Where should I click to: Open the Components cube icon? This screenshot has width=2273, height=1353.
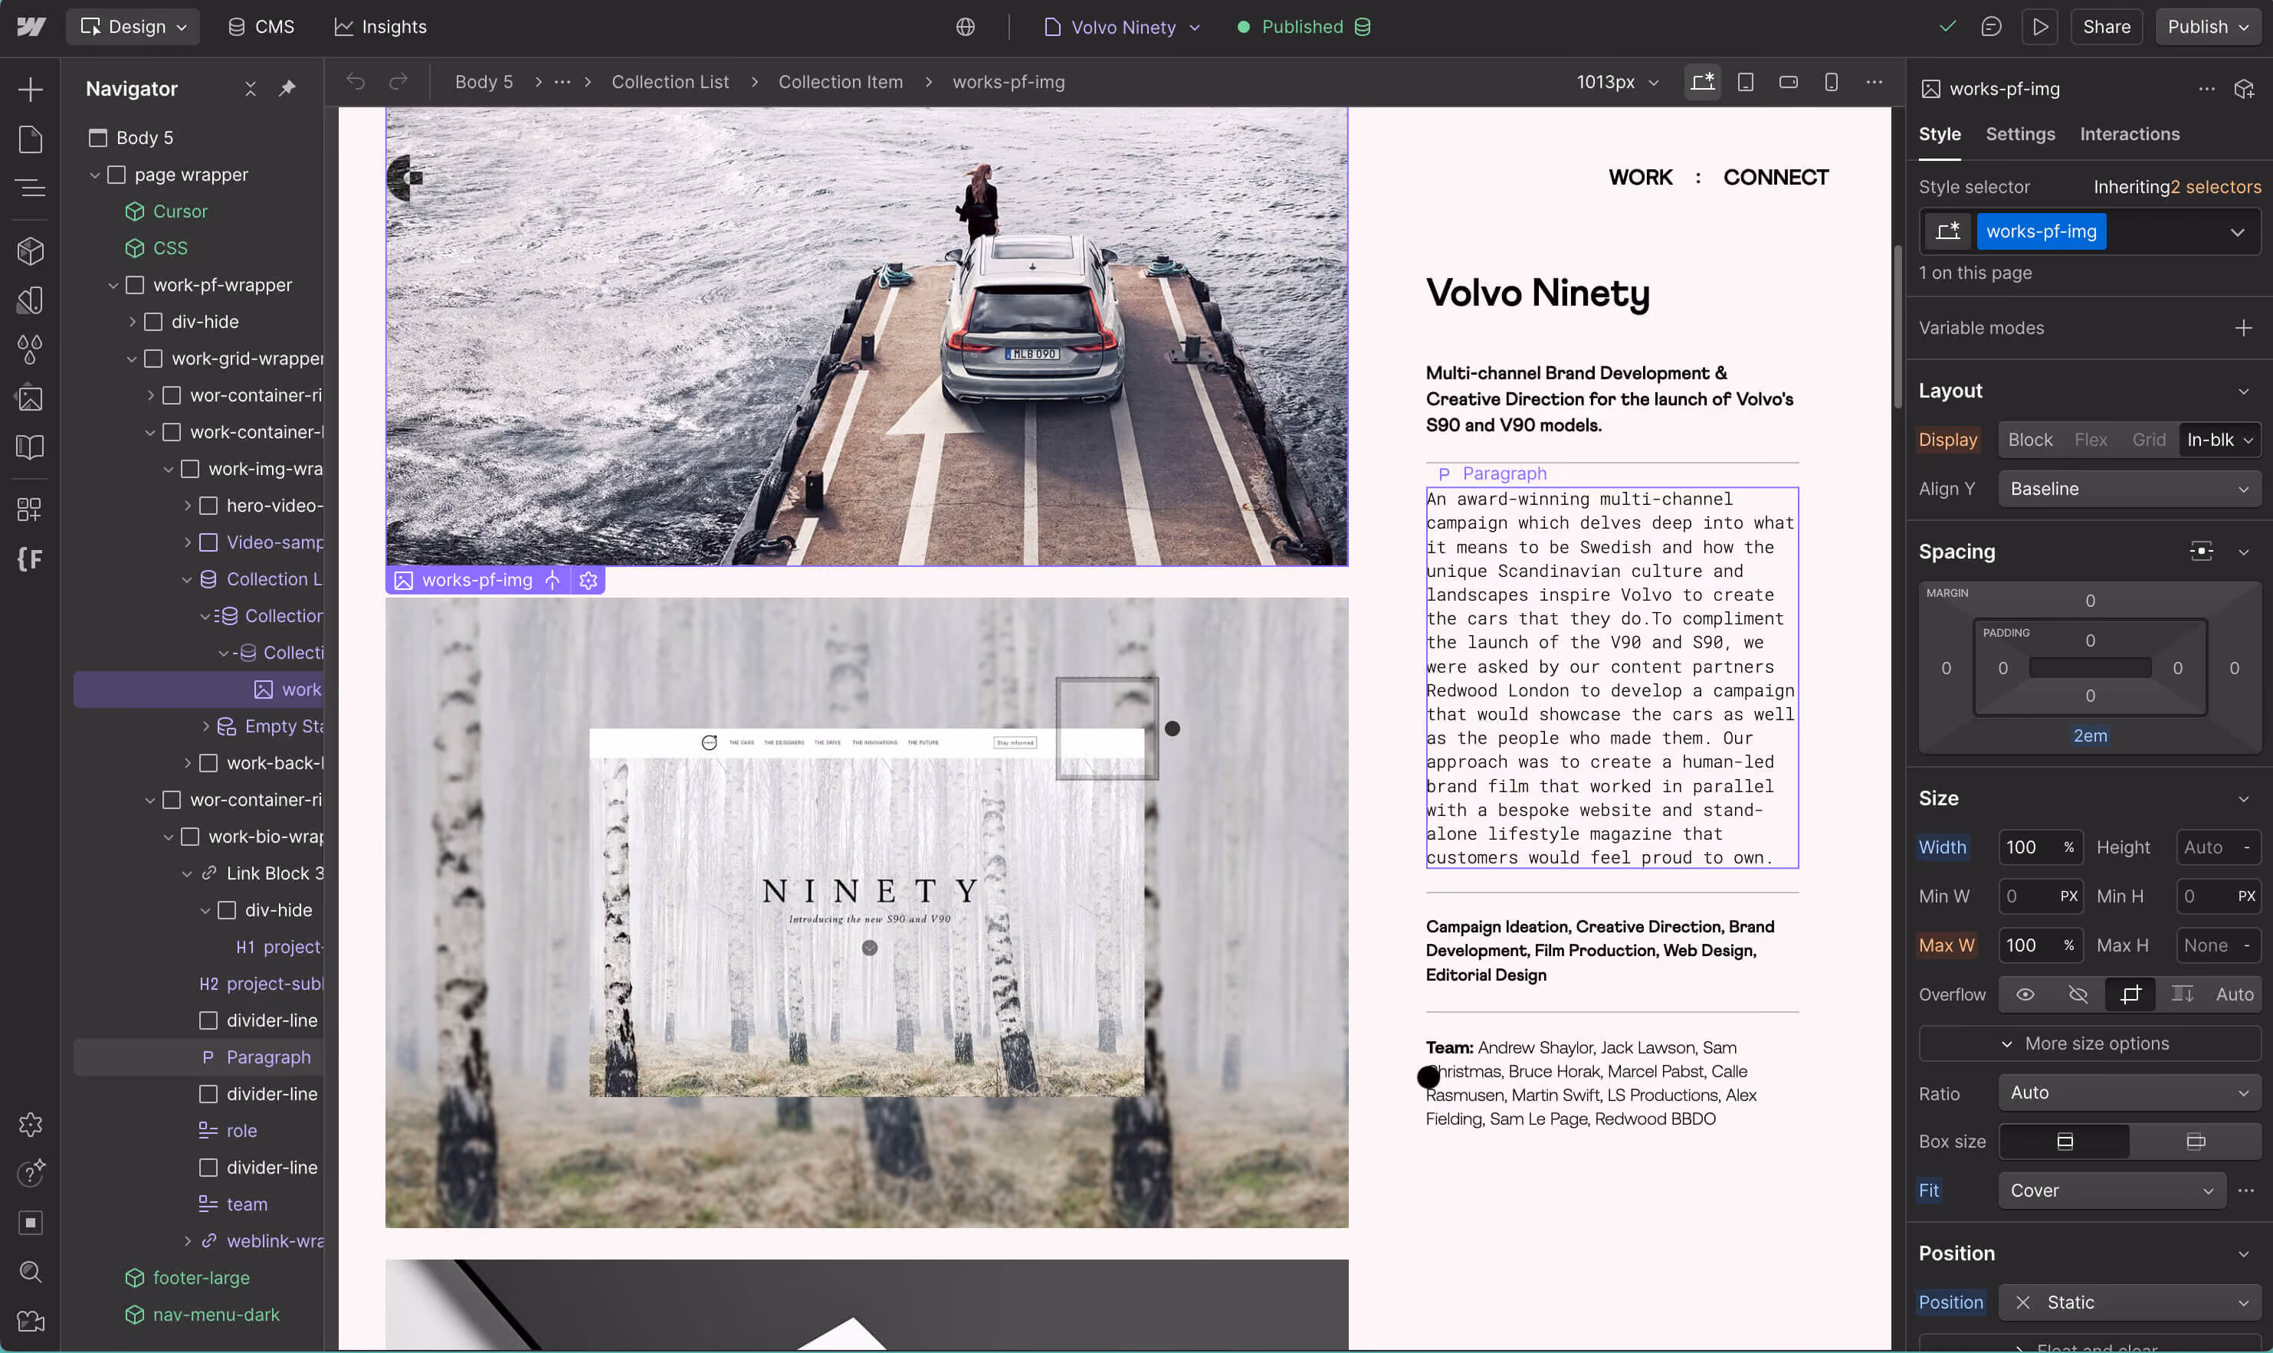click(x=30, y=251)
